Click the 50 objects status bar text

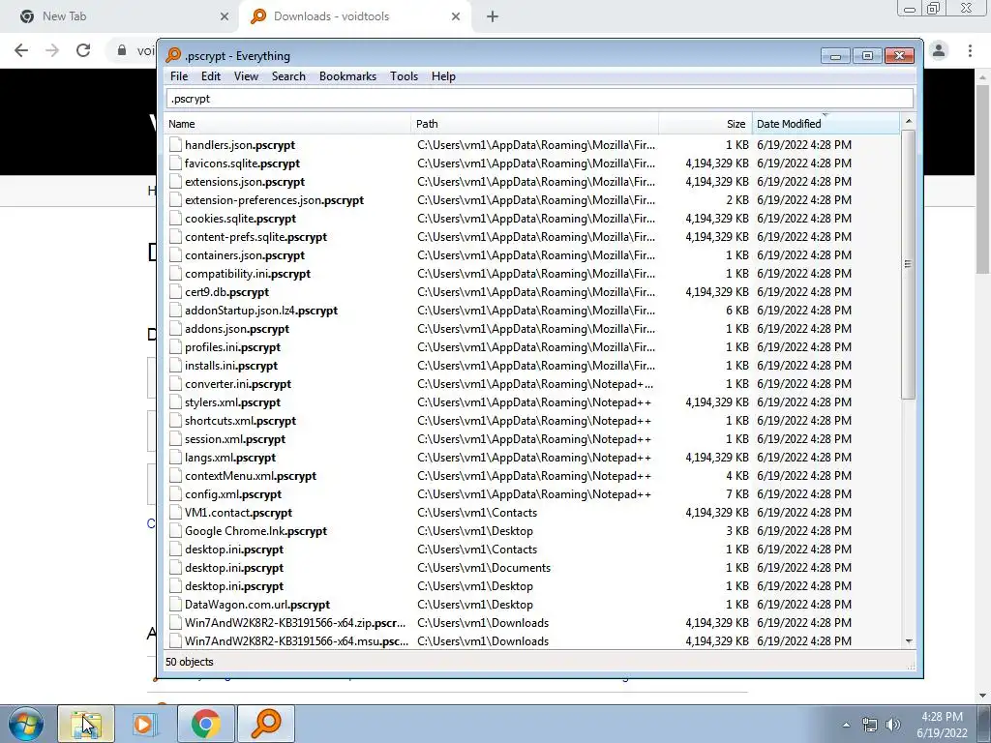[x=189, y=662]
